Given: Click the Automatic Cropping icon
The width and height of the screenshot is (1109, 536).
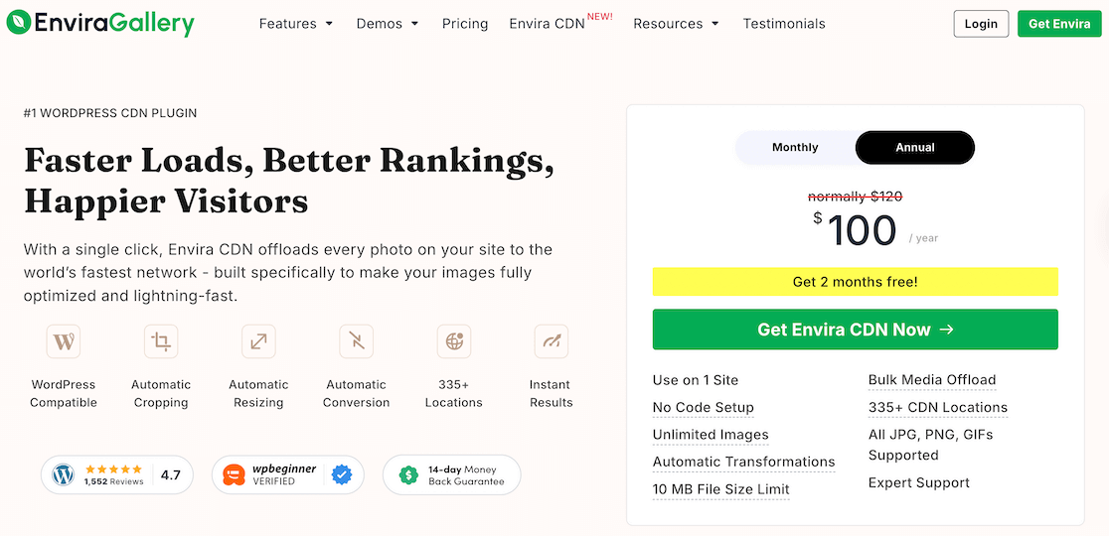Looking at the screenshot, I should (161, 341).
